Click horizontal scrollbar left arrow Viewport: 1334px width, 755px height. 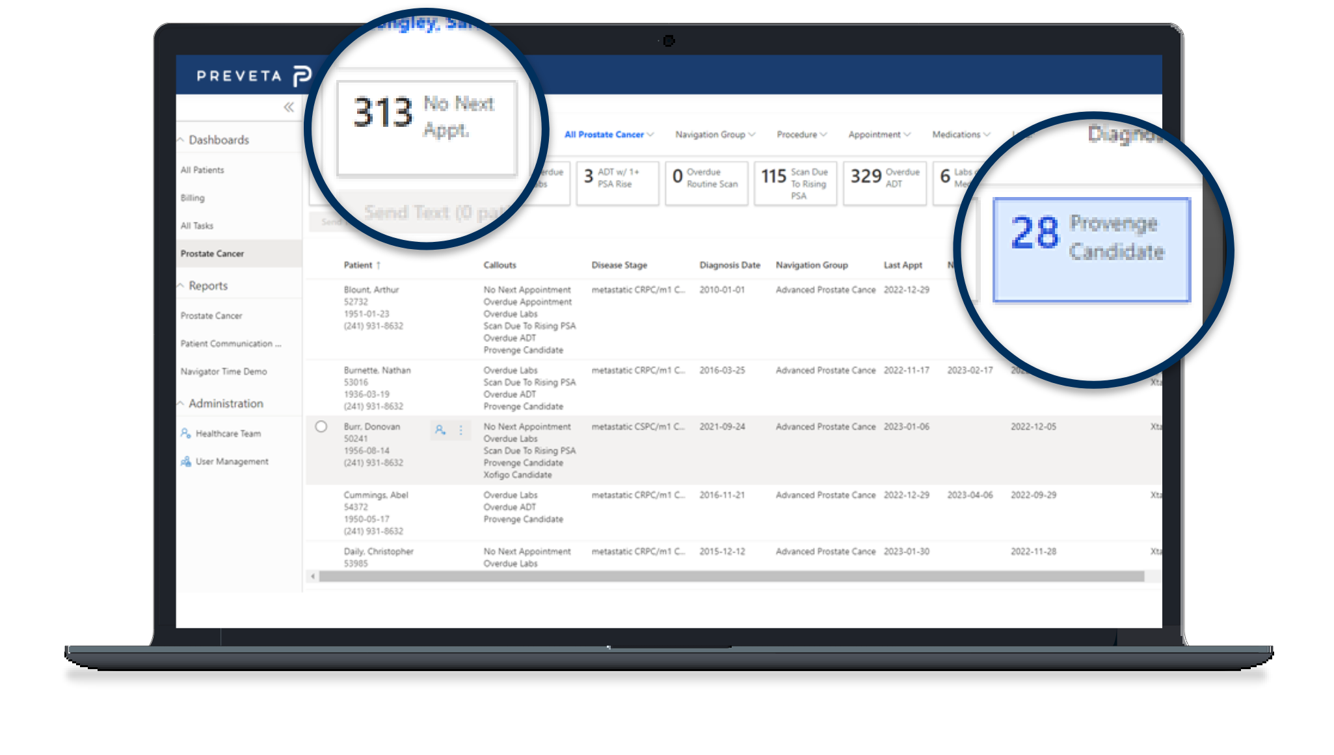point(313,576)
